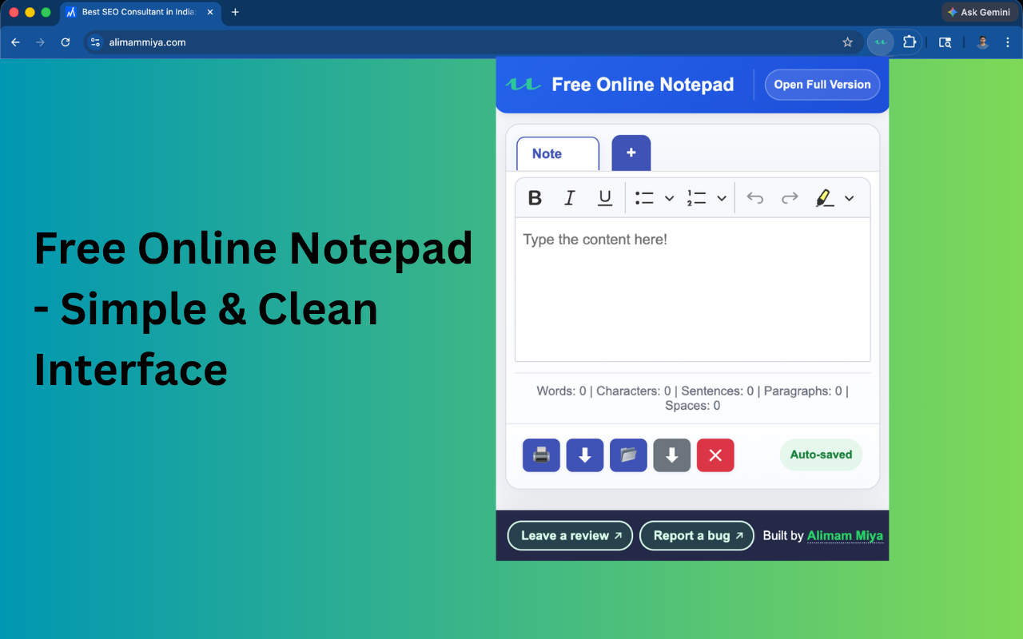Open the Alimam Miya author link
1023x639 pixels.
[x=845, y=536]
